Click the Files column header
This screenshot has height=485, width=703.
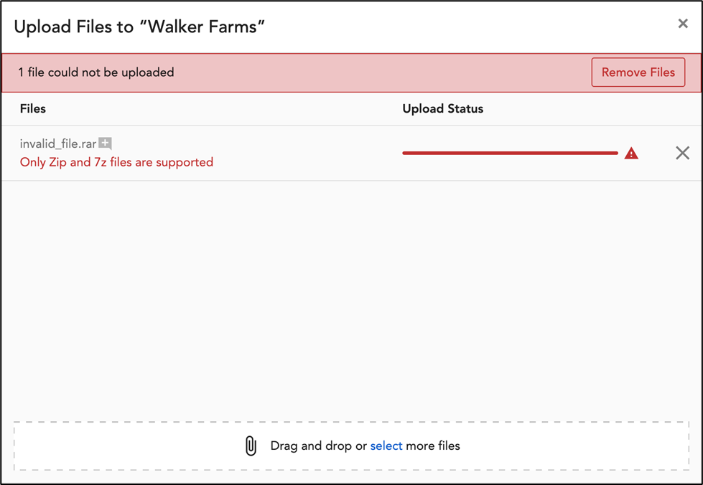click(x=32, y=108)
